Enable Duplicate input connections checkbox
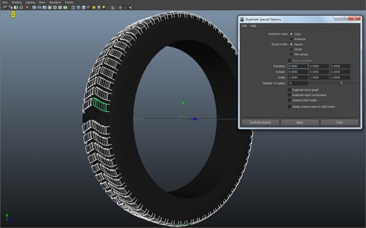The height and width of the screenshot is (228, 366). click(289, 95)
